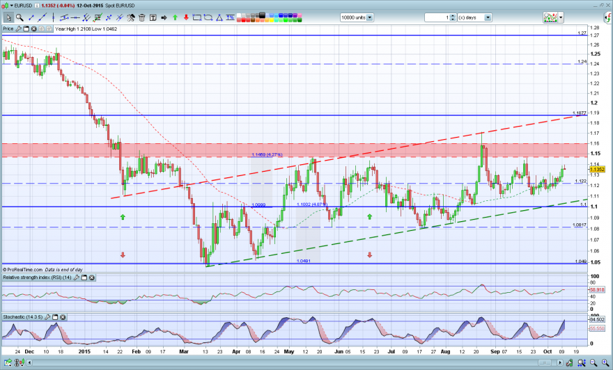The width and height of the screenshot is (613, 370).
Task: Pick the vertical line drawing tool
Action: point(53,17)
